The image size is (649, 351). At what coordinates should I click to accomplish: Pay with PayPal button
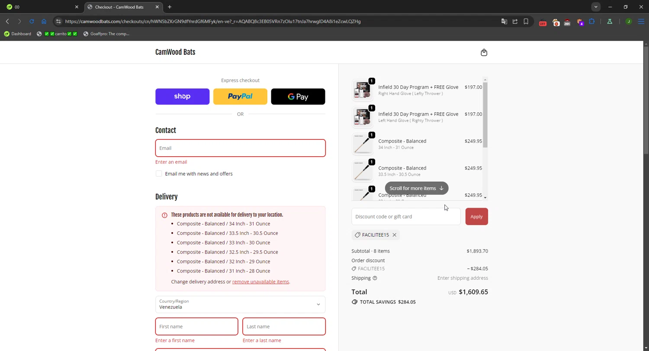pos(240,96)
